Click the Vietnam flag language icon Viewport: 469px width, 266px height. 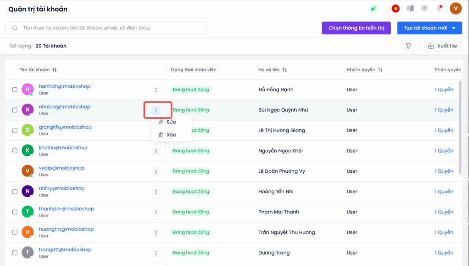(x=395, y=9)
